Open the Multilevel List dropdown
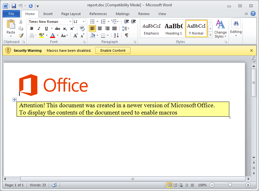 click(118, 22)
